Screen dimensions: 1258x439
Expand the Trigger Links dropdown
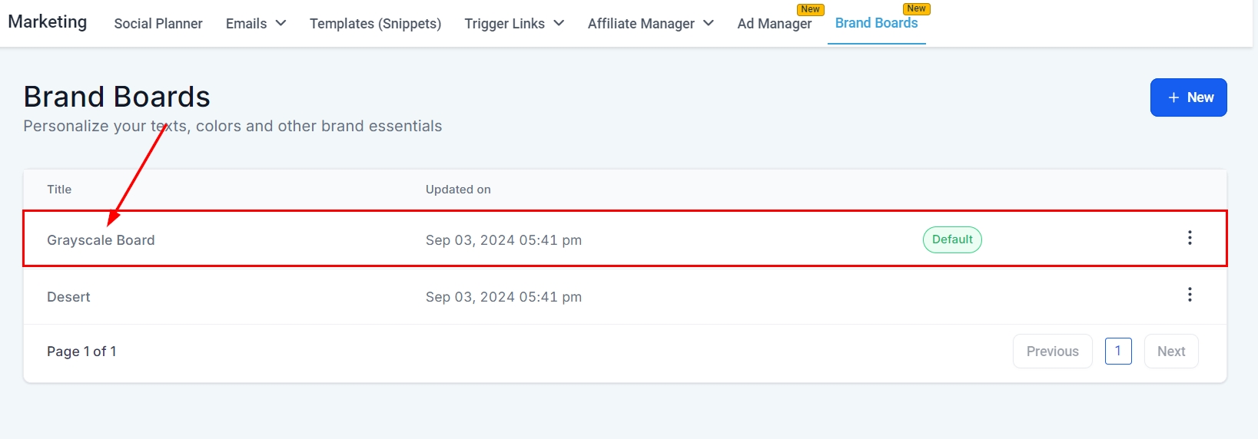pos(514,24)
